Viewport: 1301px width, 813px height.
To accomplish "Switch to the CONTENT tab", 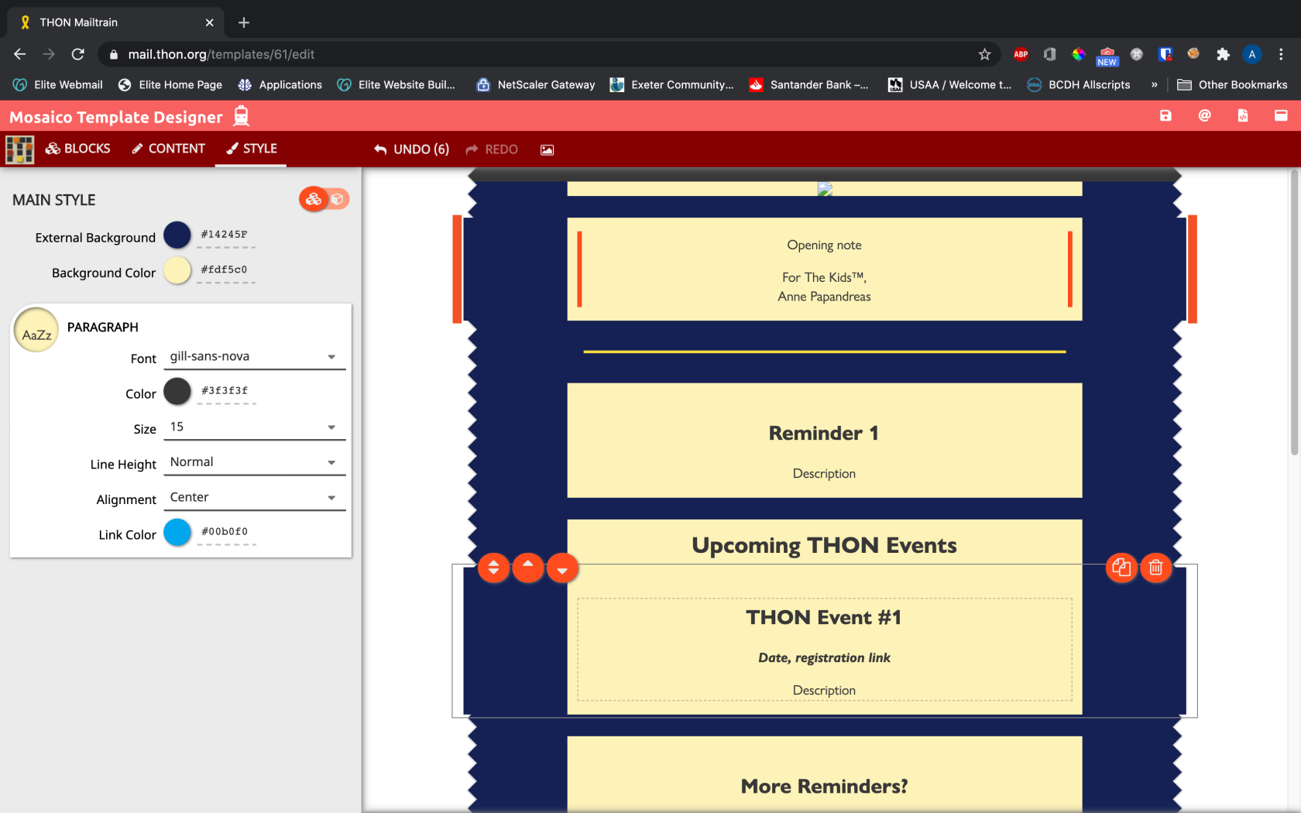I will pyautogui.click(x=168, y=149).
